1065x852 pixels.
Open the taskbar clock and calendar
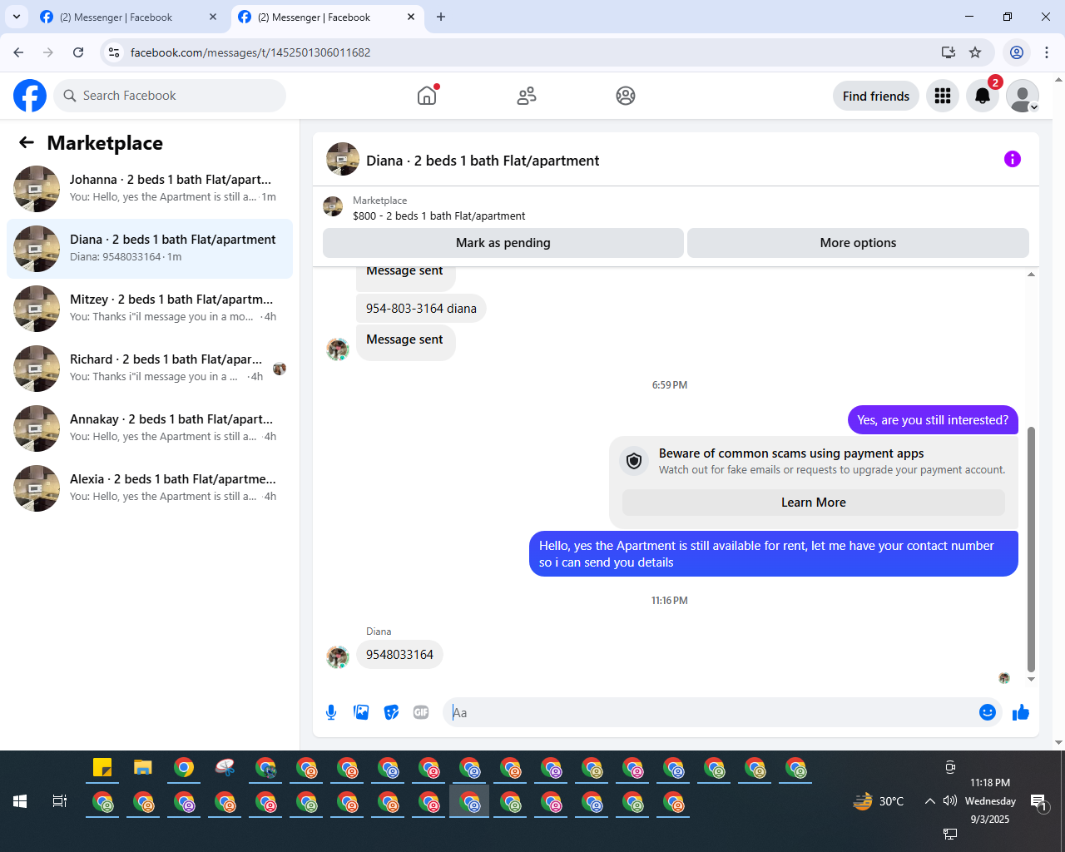click(990, 801)
